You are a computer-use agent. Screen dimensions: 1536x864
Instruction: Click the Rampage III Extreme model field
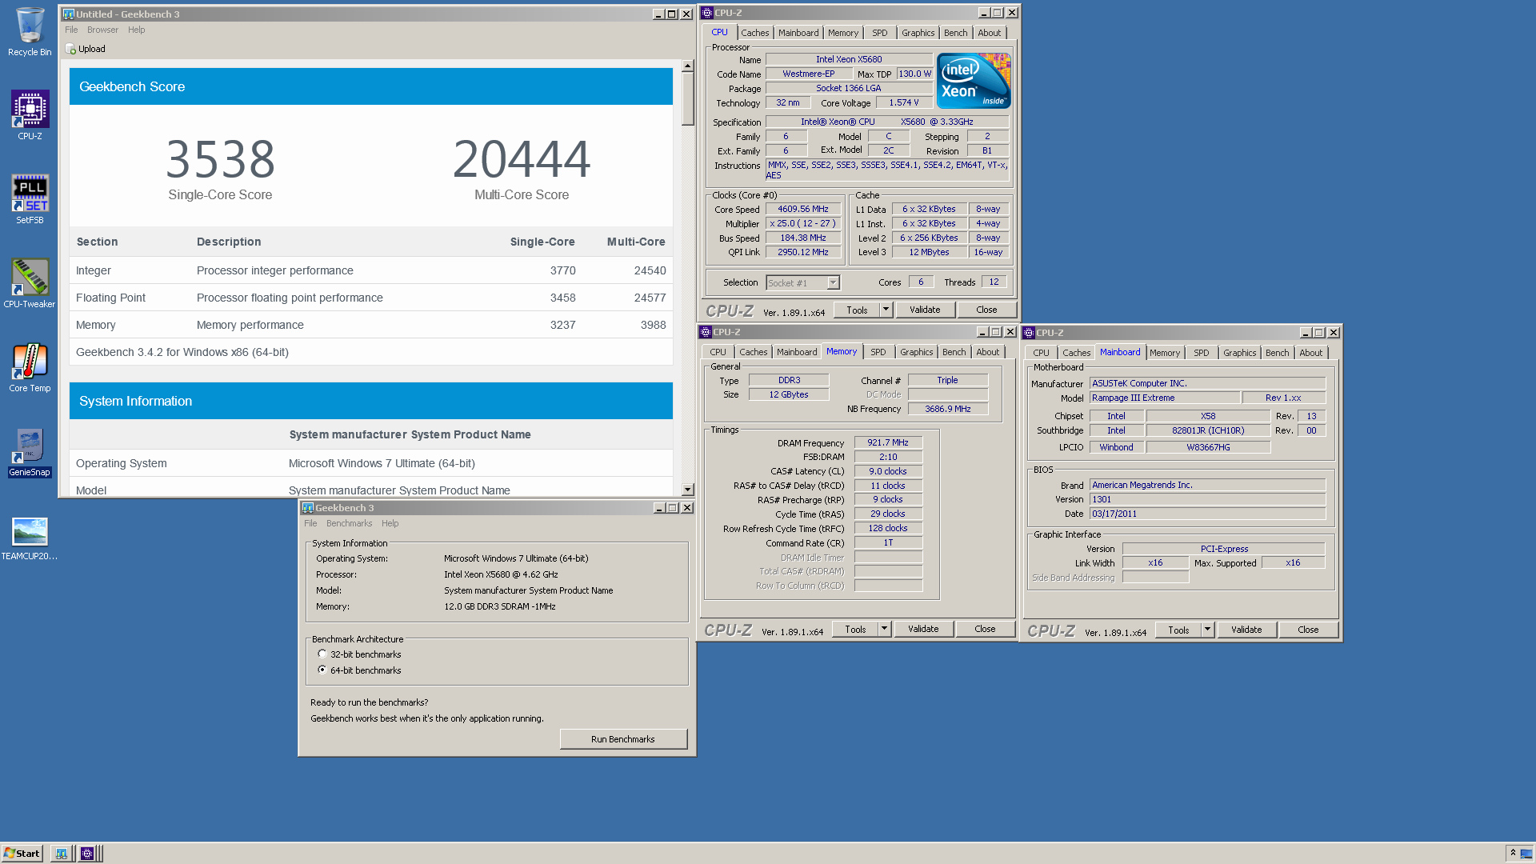tap(1165, 398)
